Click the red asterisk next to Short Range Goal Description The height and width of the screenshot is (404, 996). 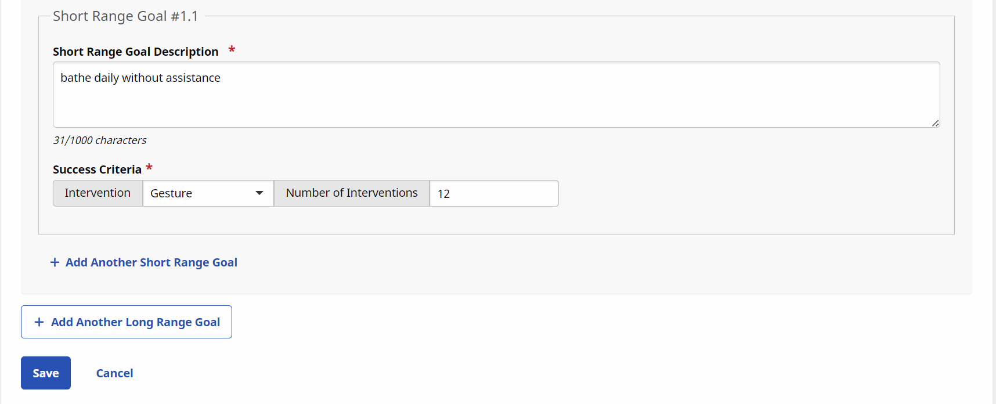(232, 50)
